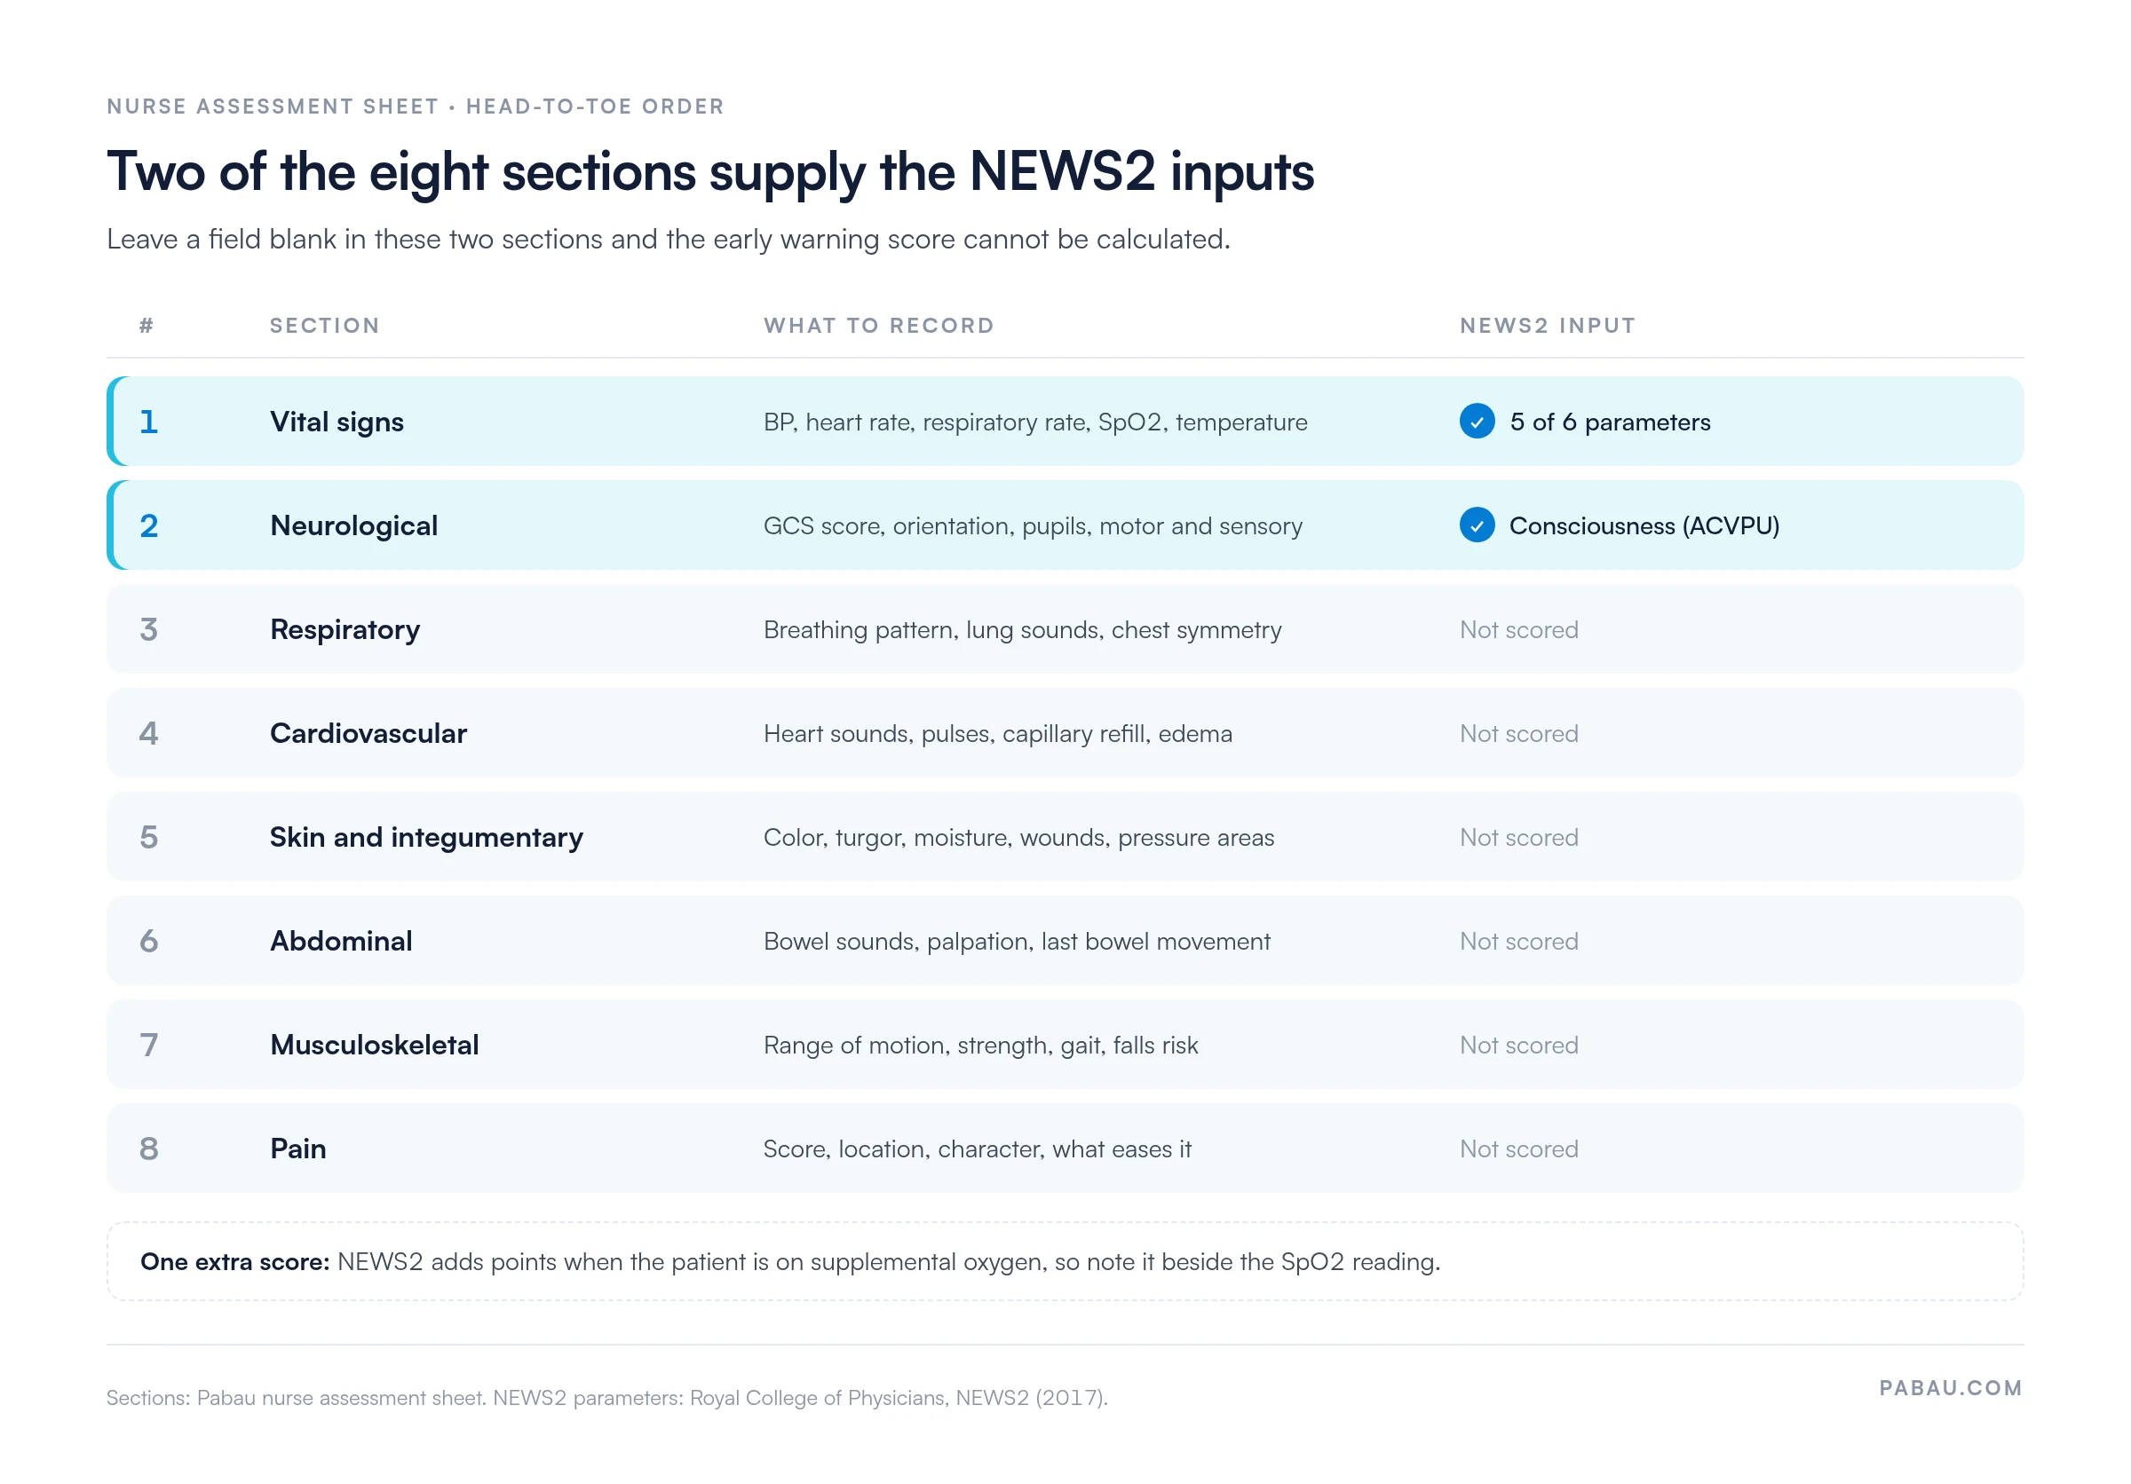Select the 'Pain' section name
This screenshot has width=2131, height=1484.
[298, 1149]
